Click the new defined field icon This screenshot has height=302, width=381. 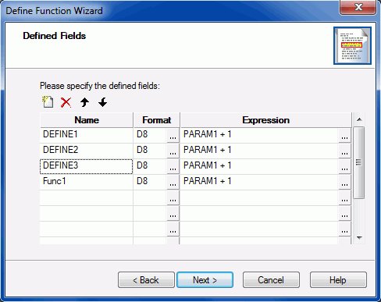(x=48, y=102)
